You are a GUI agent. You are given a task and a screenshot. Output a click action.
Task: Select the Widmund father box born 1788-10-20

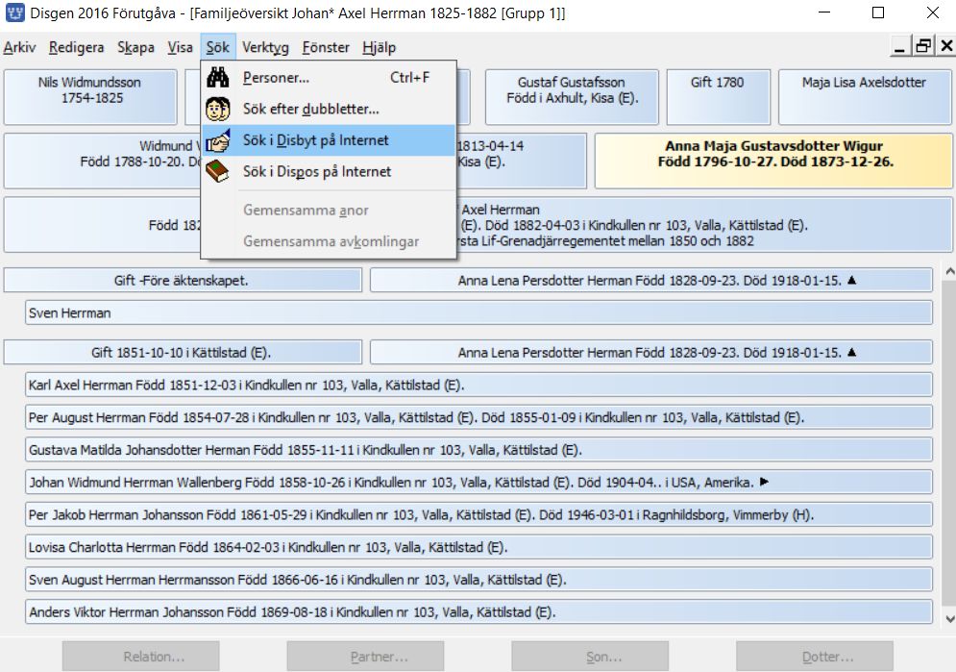click(103, 161)
